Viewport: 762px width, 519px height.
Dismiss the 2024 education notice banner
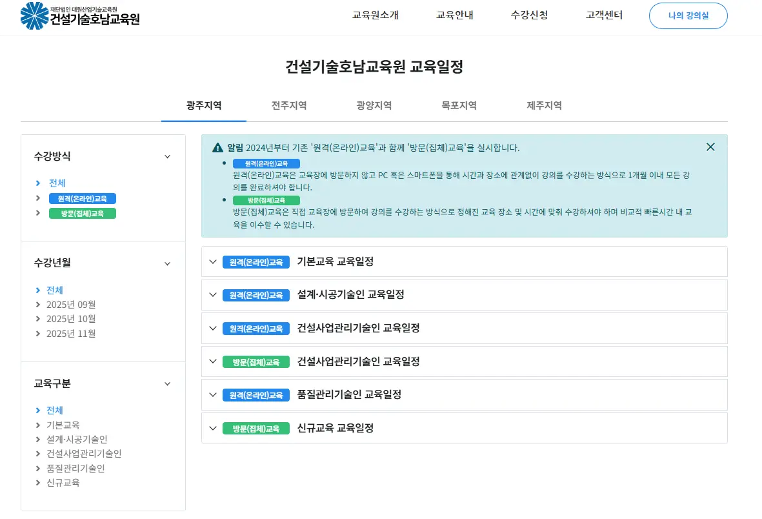[x=710, y=147]
